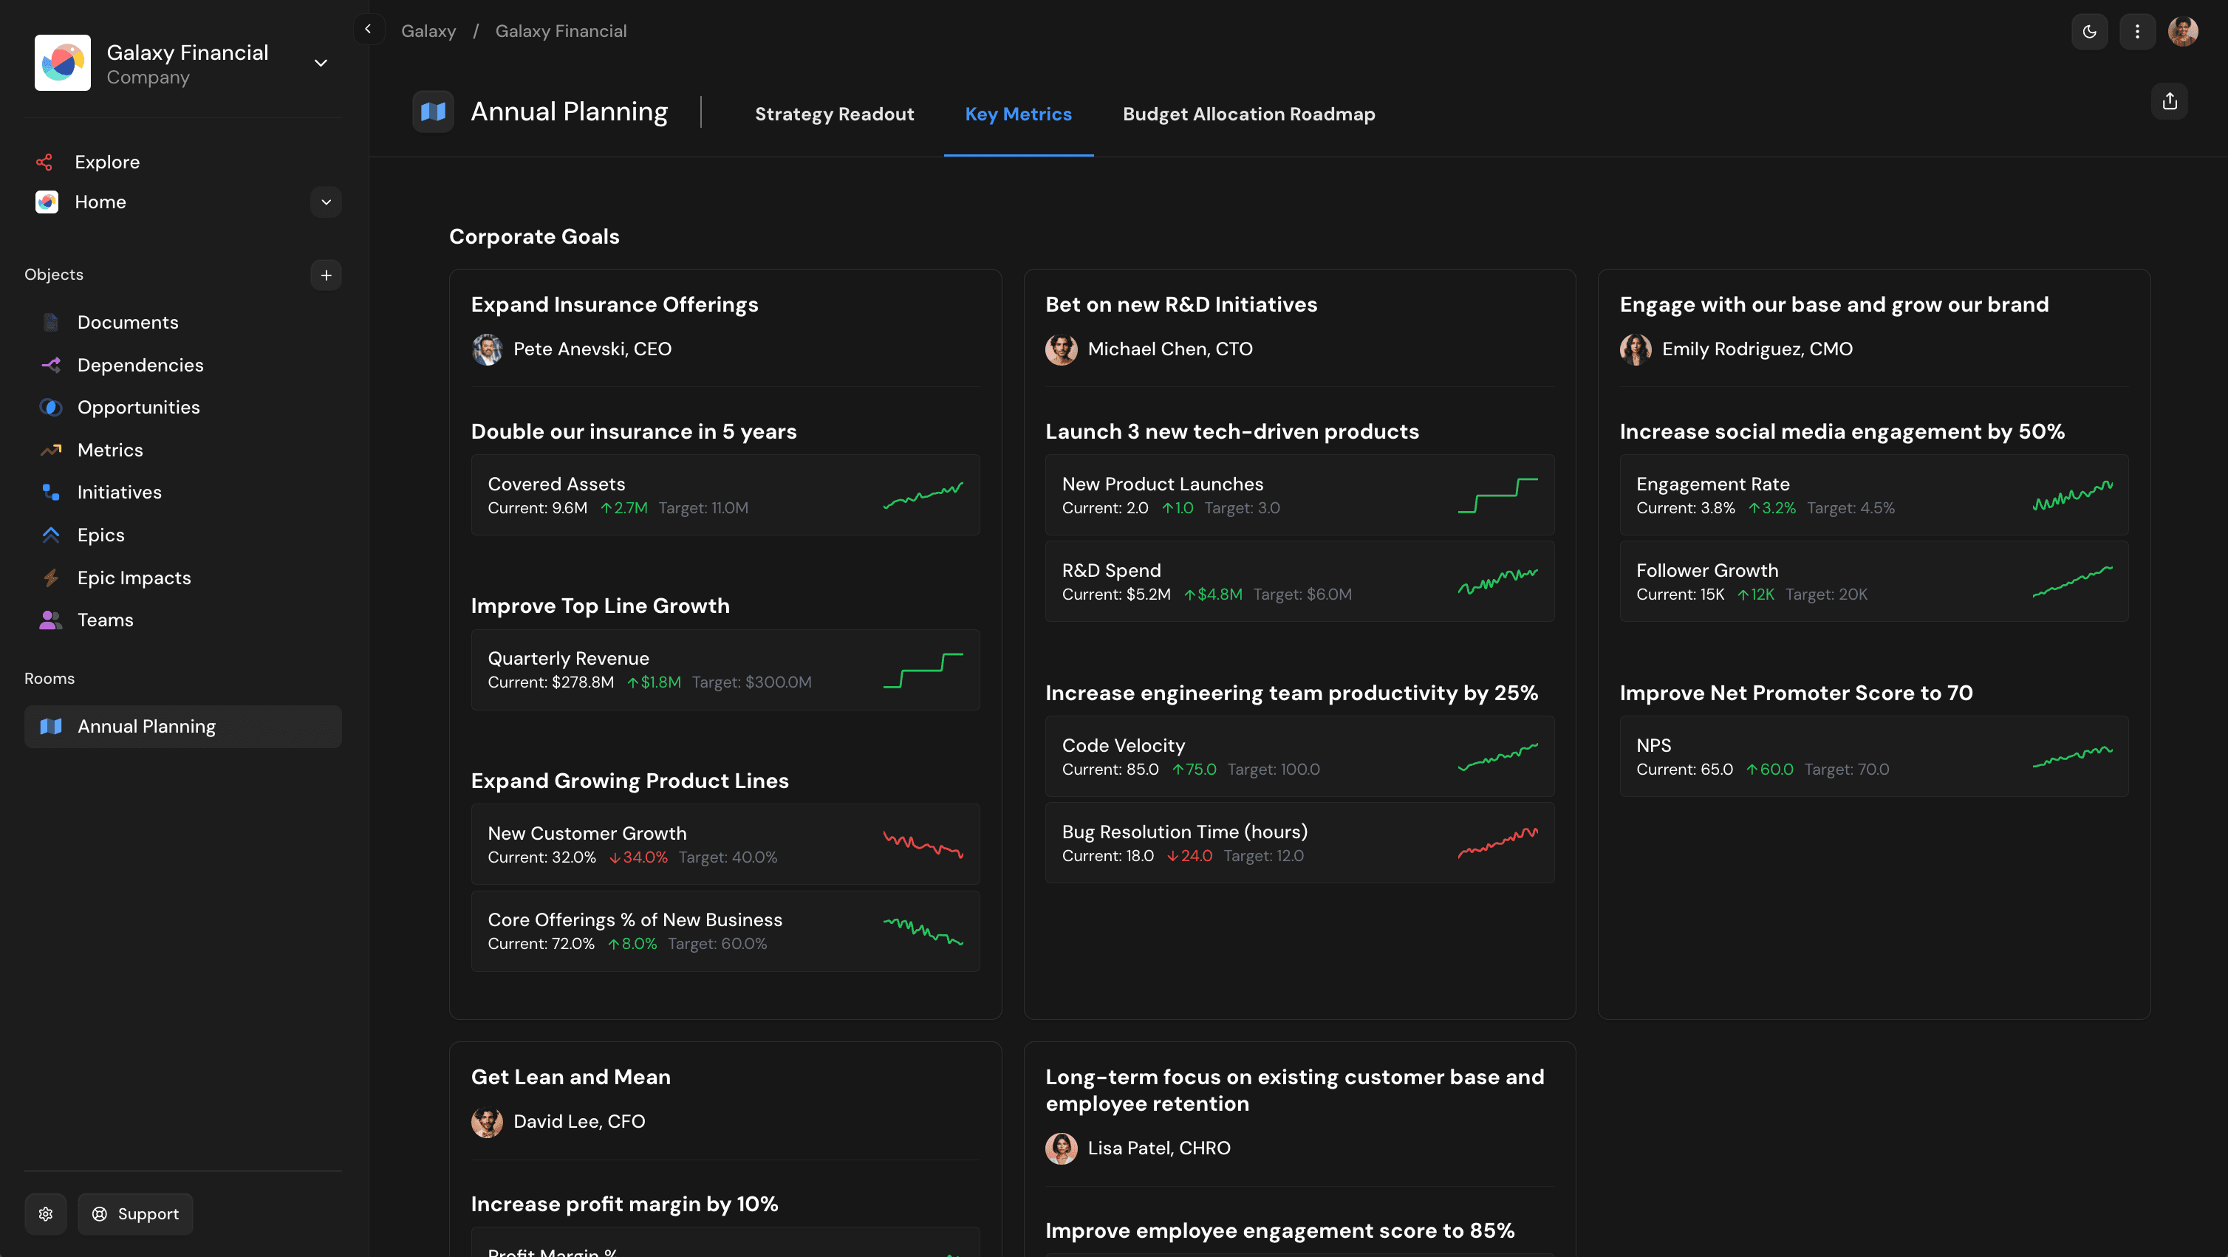The width and height of the screenshot is (2228, 1257).
Task: Click the share export icon
Action: click(x=2169, y=101)
